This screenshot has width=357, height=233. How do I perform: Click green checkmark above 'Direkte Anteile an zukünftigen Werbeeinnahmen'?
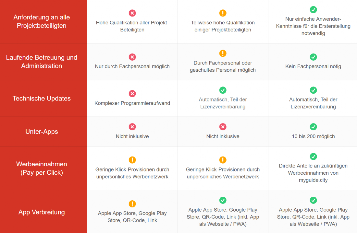(x=313, y=157)
